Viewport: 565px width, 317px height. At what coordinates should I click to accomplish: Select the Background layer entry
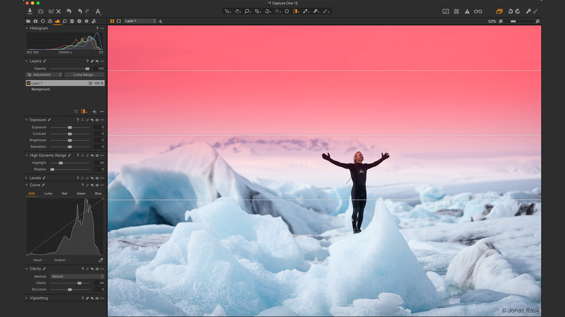pos(41,89)
